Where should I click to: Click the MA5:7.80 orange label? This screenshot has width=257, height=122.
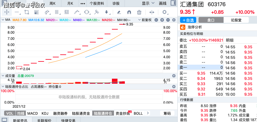19,20
